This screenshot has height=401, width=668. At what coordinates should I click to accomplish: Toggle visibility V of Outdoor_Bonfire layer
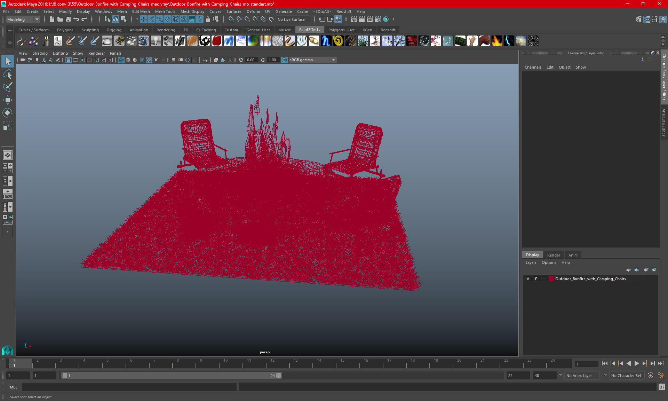click(528, 279)
